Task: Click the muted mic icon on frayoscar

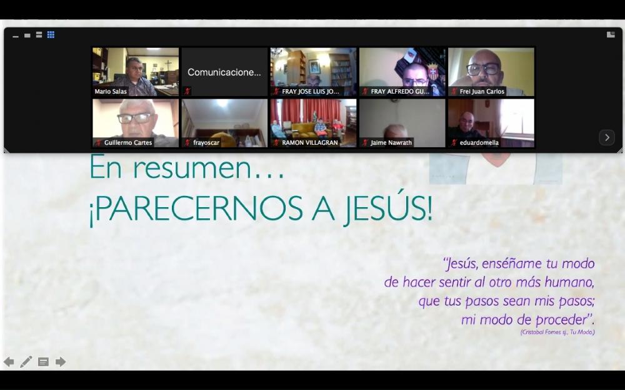Action: tap(187, 143)
